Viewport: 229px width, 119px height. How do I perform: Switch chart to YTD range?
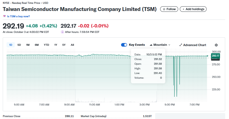pyautogui.click(x=46, y=45)
